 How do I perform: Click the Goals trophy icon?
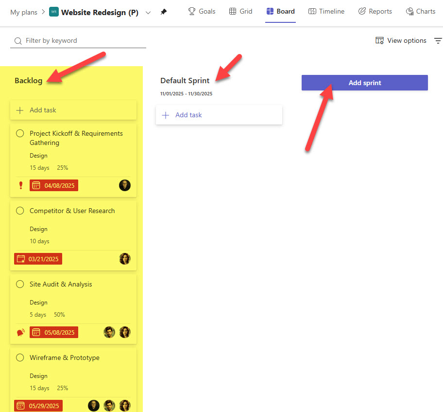click(192, 11)
